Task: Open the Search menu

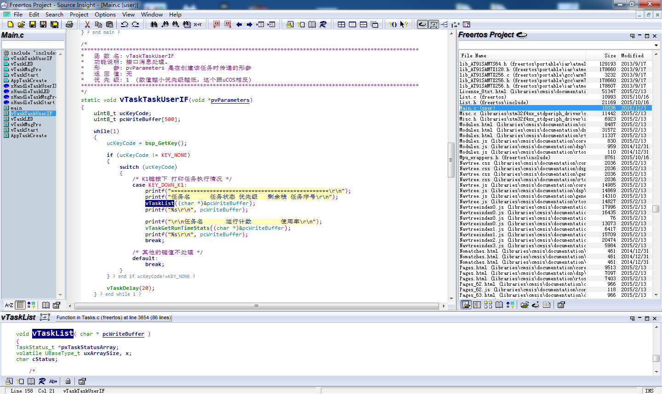Action: pyautogui.click(x=54, y=14)
